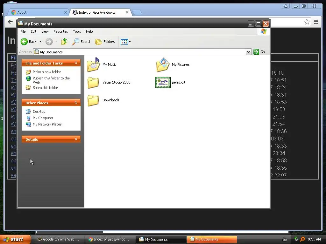Collapse the Other Places panel
Viewport: 326px width, 244px height.
(76, 103)
